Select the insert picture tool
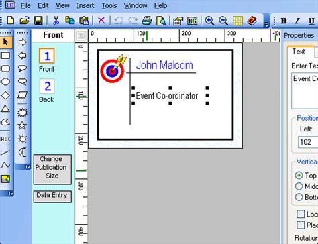The height and width of the screenshot is (244, 318). click(x=5, y=179)
